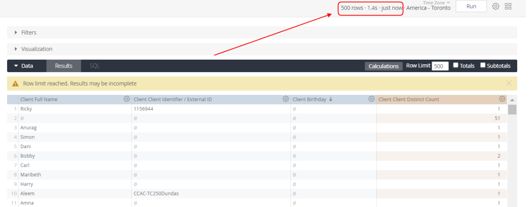
Task: Open the Calculations button
Action: 383,66
